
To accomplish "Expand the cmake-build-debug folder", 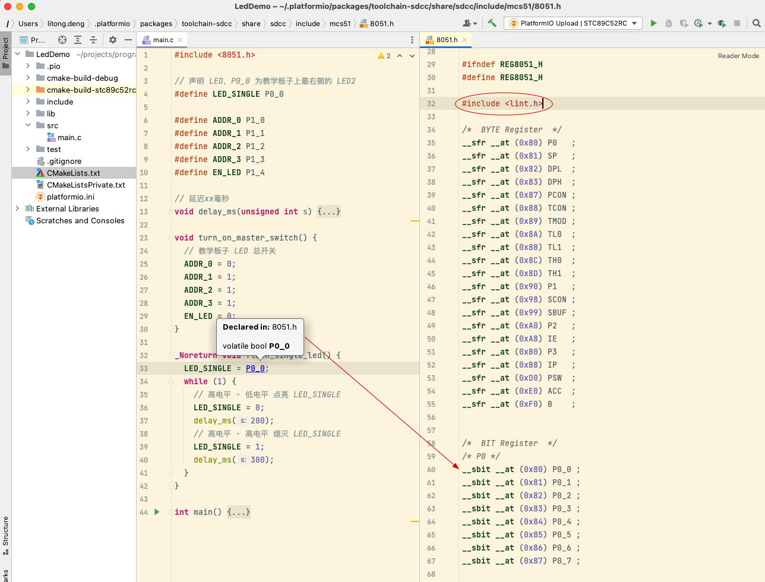I will click(x=28, y=78).
